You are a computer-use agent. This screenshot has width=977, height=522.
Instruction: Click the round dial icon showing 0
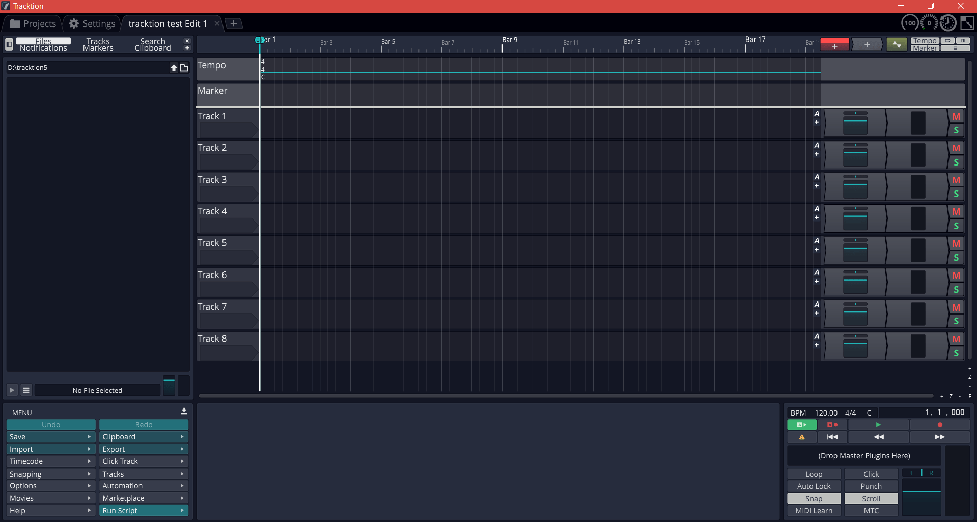929,23
